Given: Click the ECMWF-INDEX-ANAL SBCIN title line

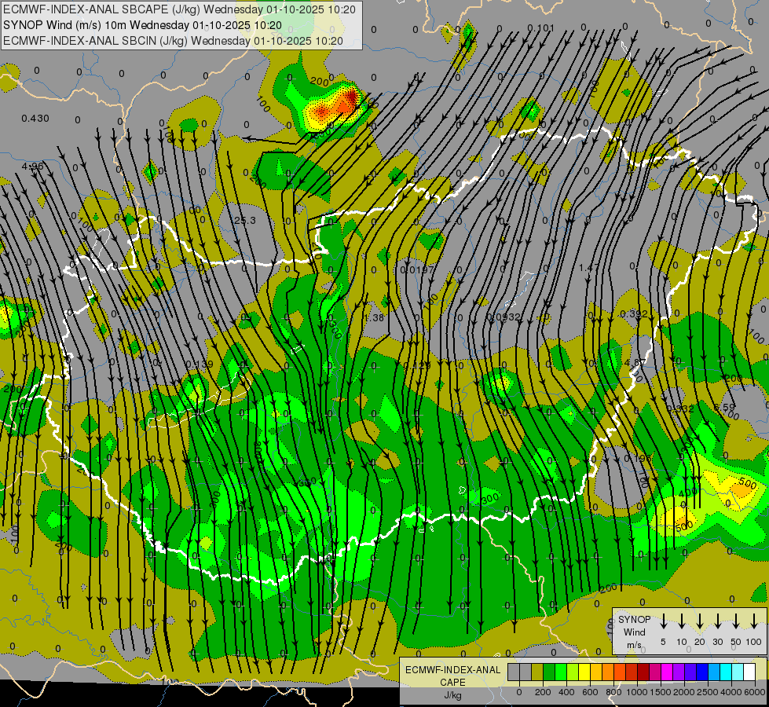Looking at the screenshot, I should click(173, 40).
